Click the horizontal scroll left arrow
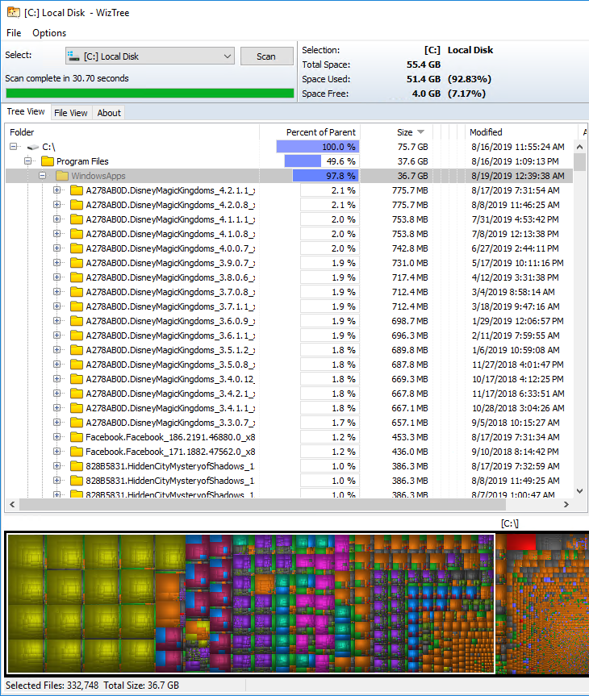Viewport: 589px width, 696px height. [12, 504]
